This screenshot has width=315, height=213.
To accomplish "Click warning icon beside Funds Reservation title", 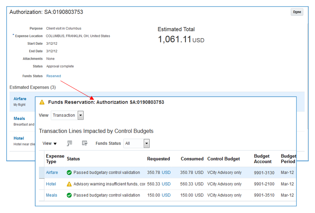I will 42,102.
